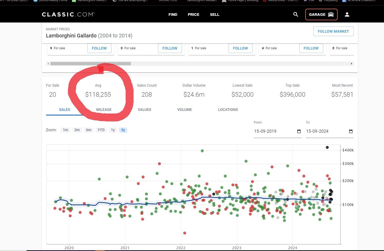Follow the variant with 4 For sale
Screen dimensions: 384x251
click(x=311, y=48)
